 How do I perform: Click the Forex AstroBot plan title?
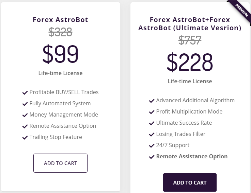[60, 20]
